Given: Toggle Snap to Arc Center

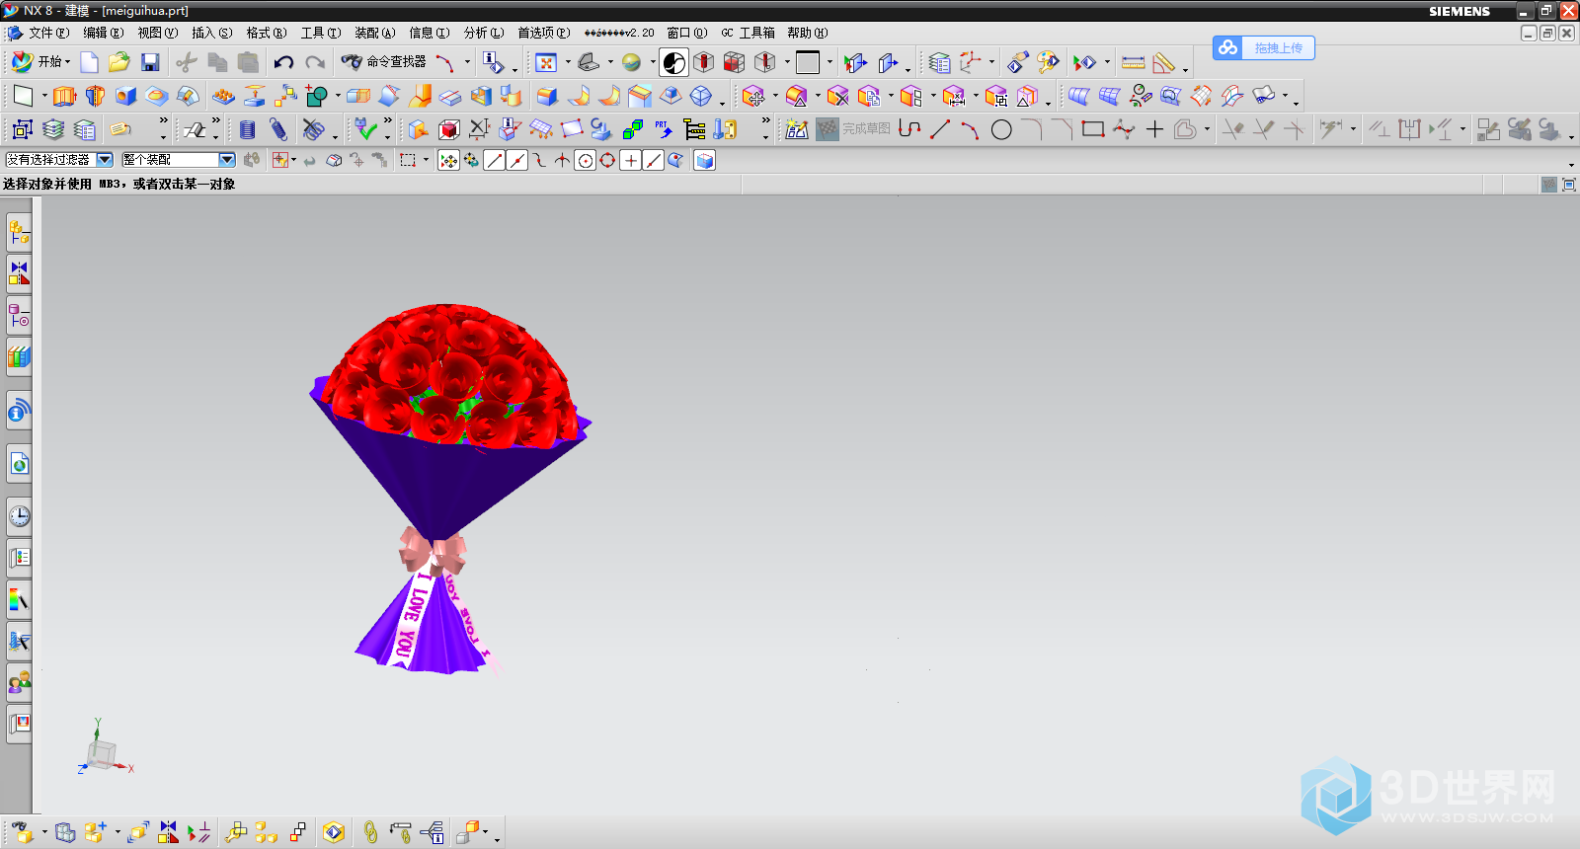Looking at the screenshot, I should [585, 160].
